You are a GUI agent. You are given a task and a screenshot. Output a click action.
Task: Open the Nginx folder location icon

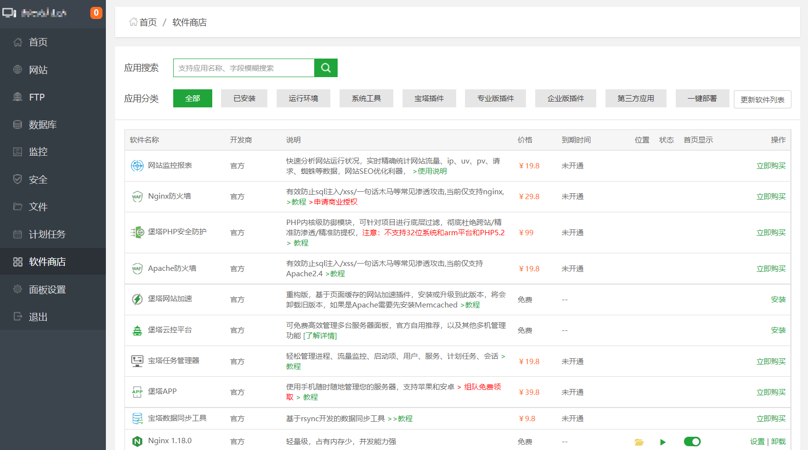point(639,442)
